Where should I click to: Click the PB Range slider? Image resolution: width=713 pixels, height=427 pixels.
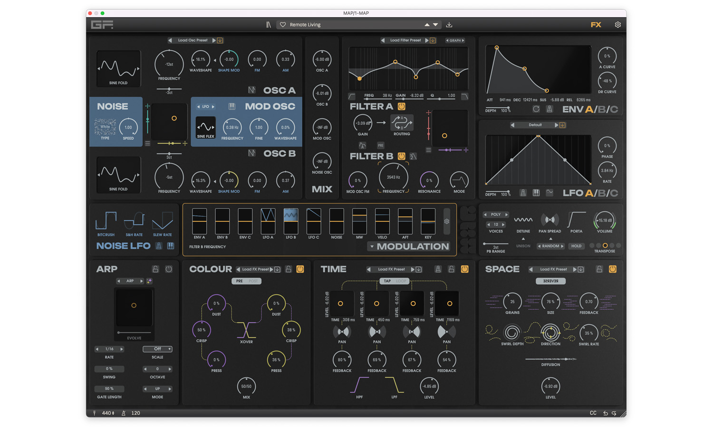click(496, 244)
